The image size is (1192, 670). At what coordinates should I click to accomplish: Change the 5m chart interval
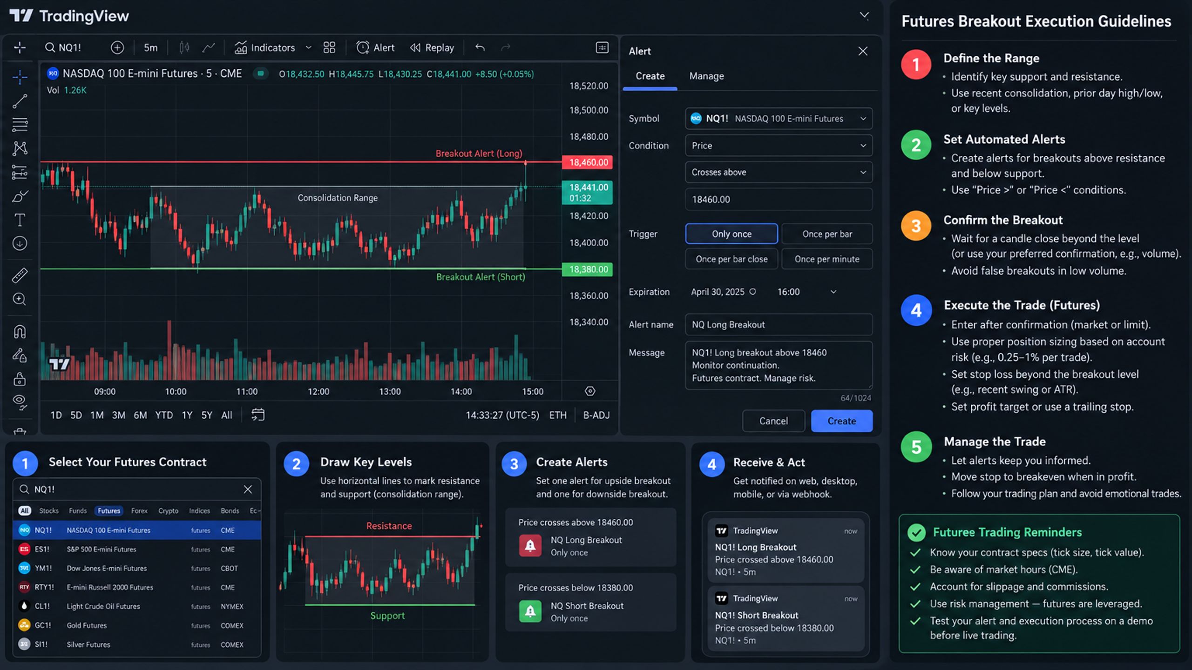pos(150,47)
